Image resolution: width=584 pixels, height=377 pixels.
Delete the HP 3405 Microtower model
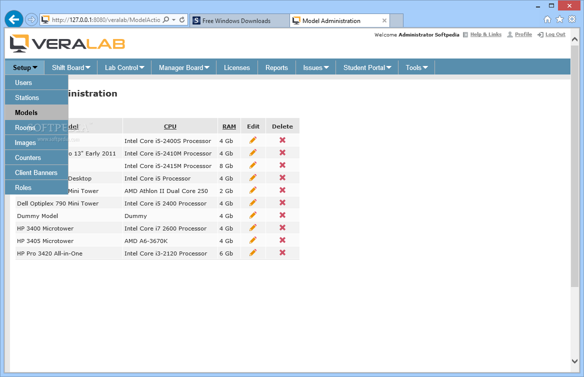coord(282,240)
